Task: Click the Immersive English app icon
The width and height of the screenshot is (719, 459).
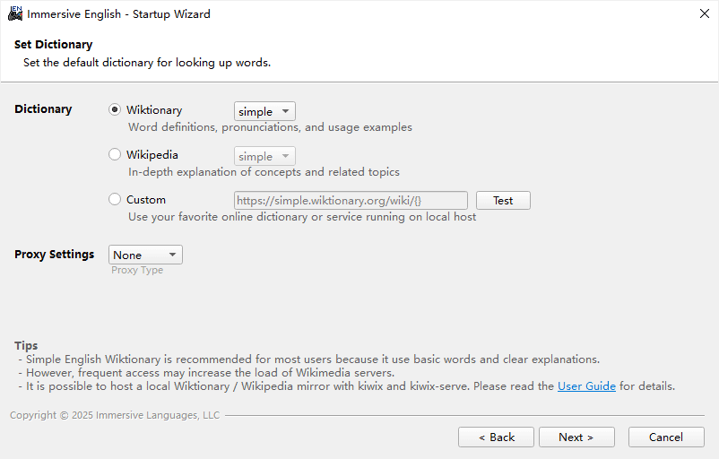Action: point(15,13)
